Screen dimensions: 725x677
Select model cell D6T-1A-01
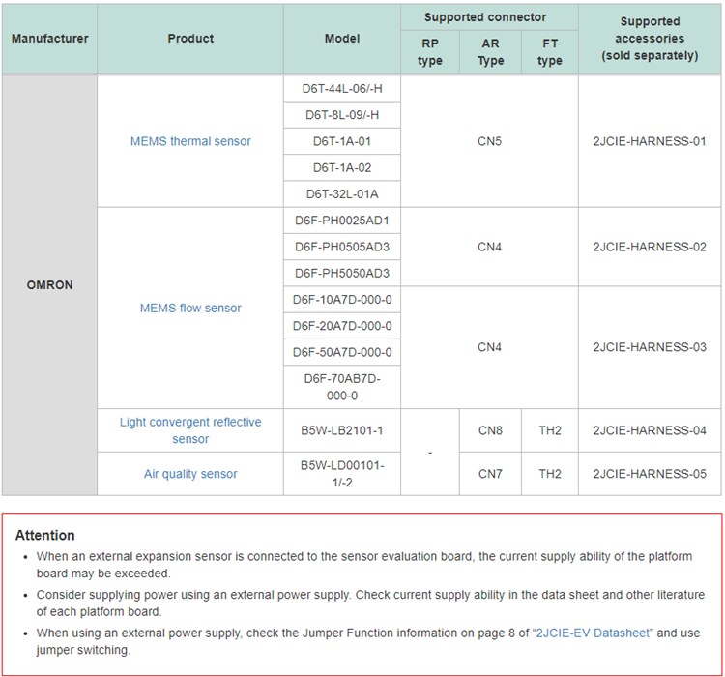[342, 141]
